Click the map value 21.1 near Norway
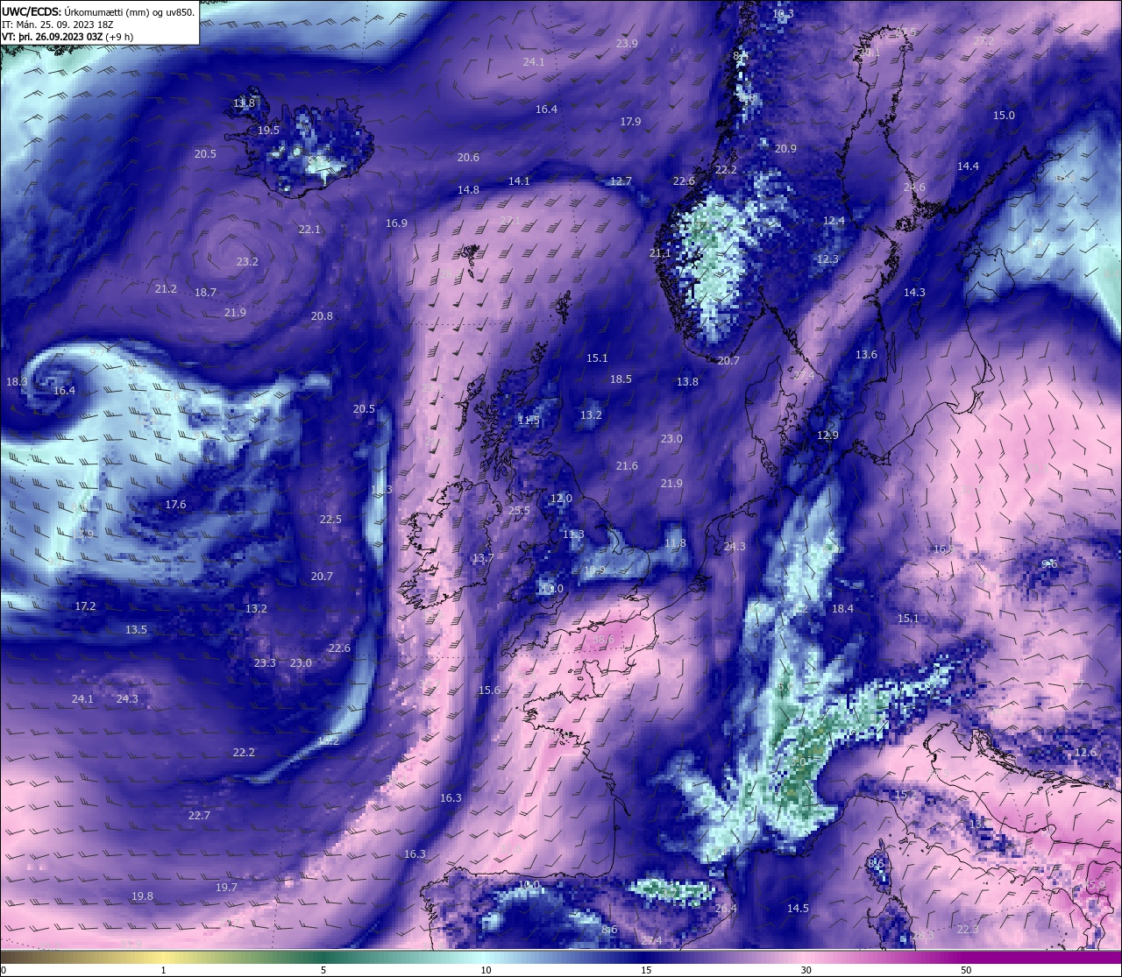 pos(659,253)
